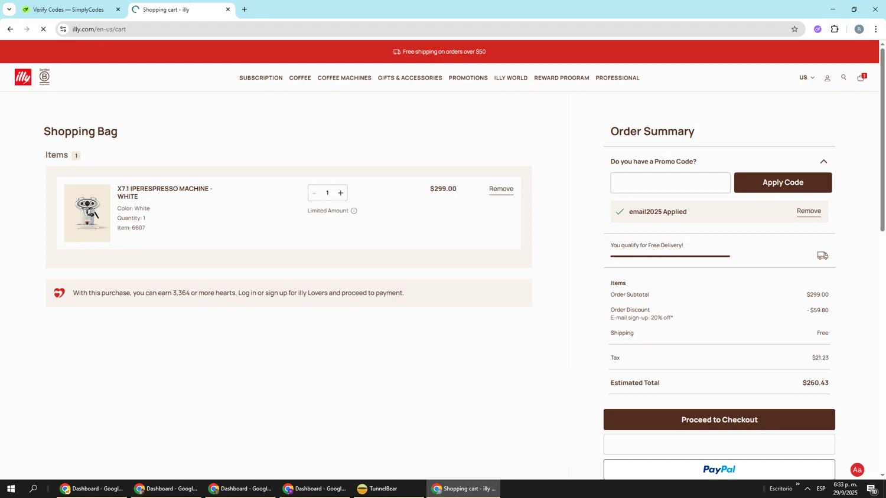The width and height of the screenshot is (886, 498).
Task: Click the Escritorio taskbar toolbar label
Action: click(x=781, y=489)
